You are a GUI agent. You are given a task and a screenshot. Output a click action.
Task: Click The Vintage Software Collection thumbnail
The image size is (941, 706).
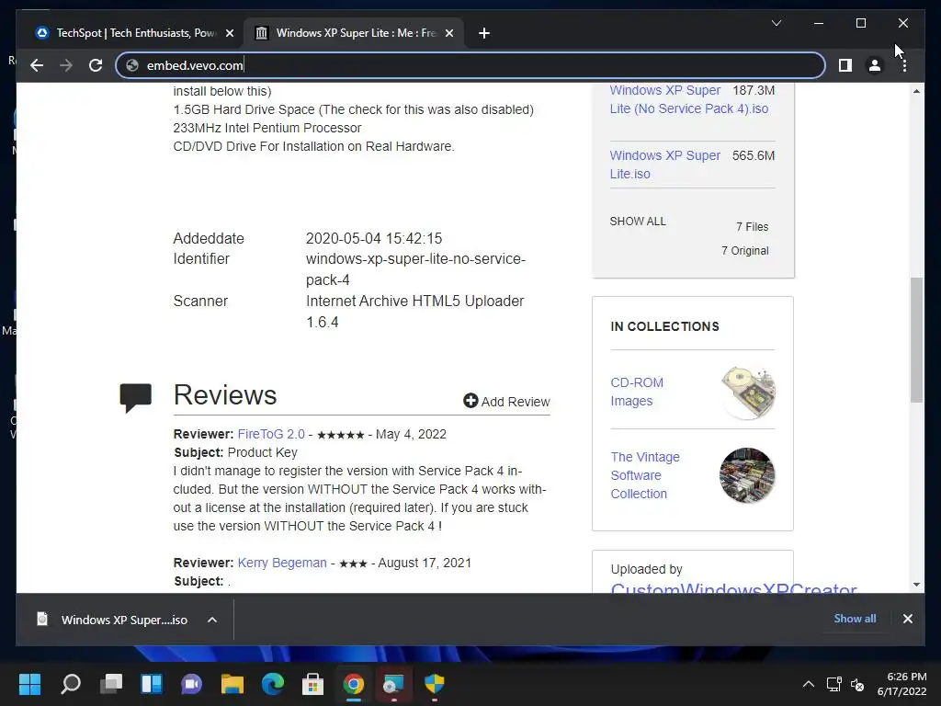point(747,475)
